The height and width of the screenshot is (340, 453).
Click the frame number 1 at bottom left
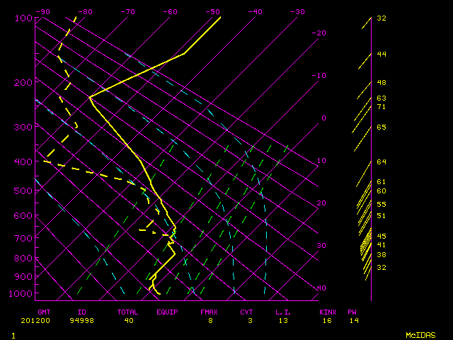13,334
